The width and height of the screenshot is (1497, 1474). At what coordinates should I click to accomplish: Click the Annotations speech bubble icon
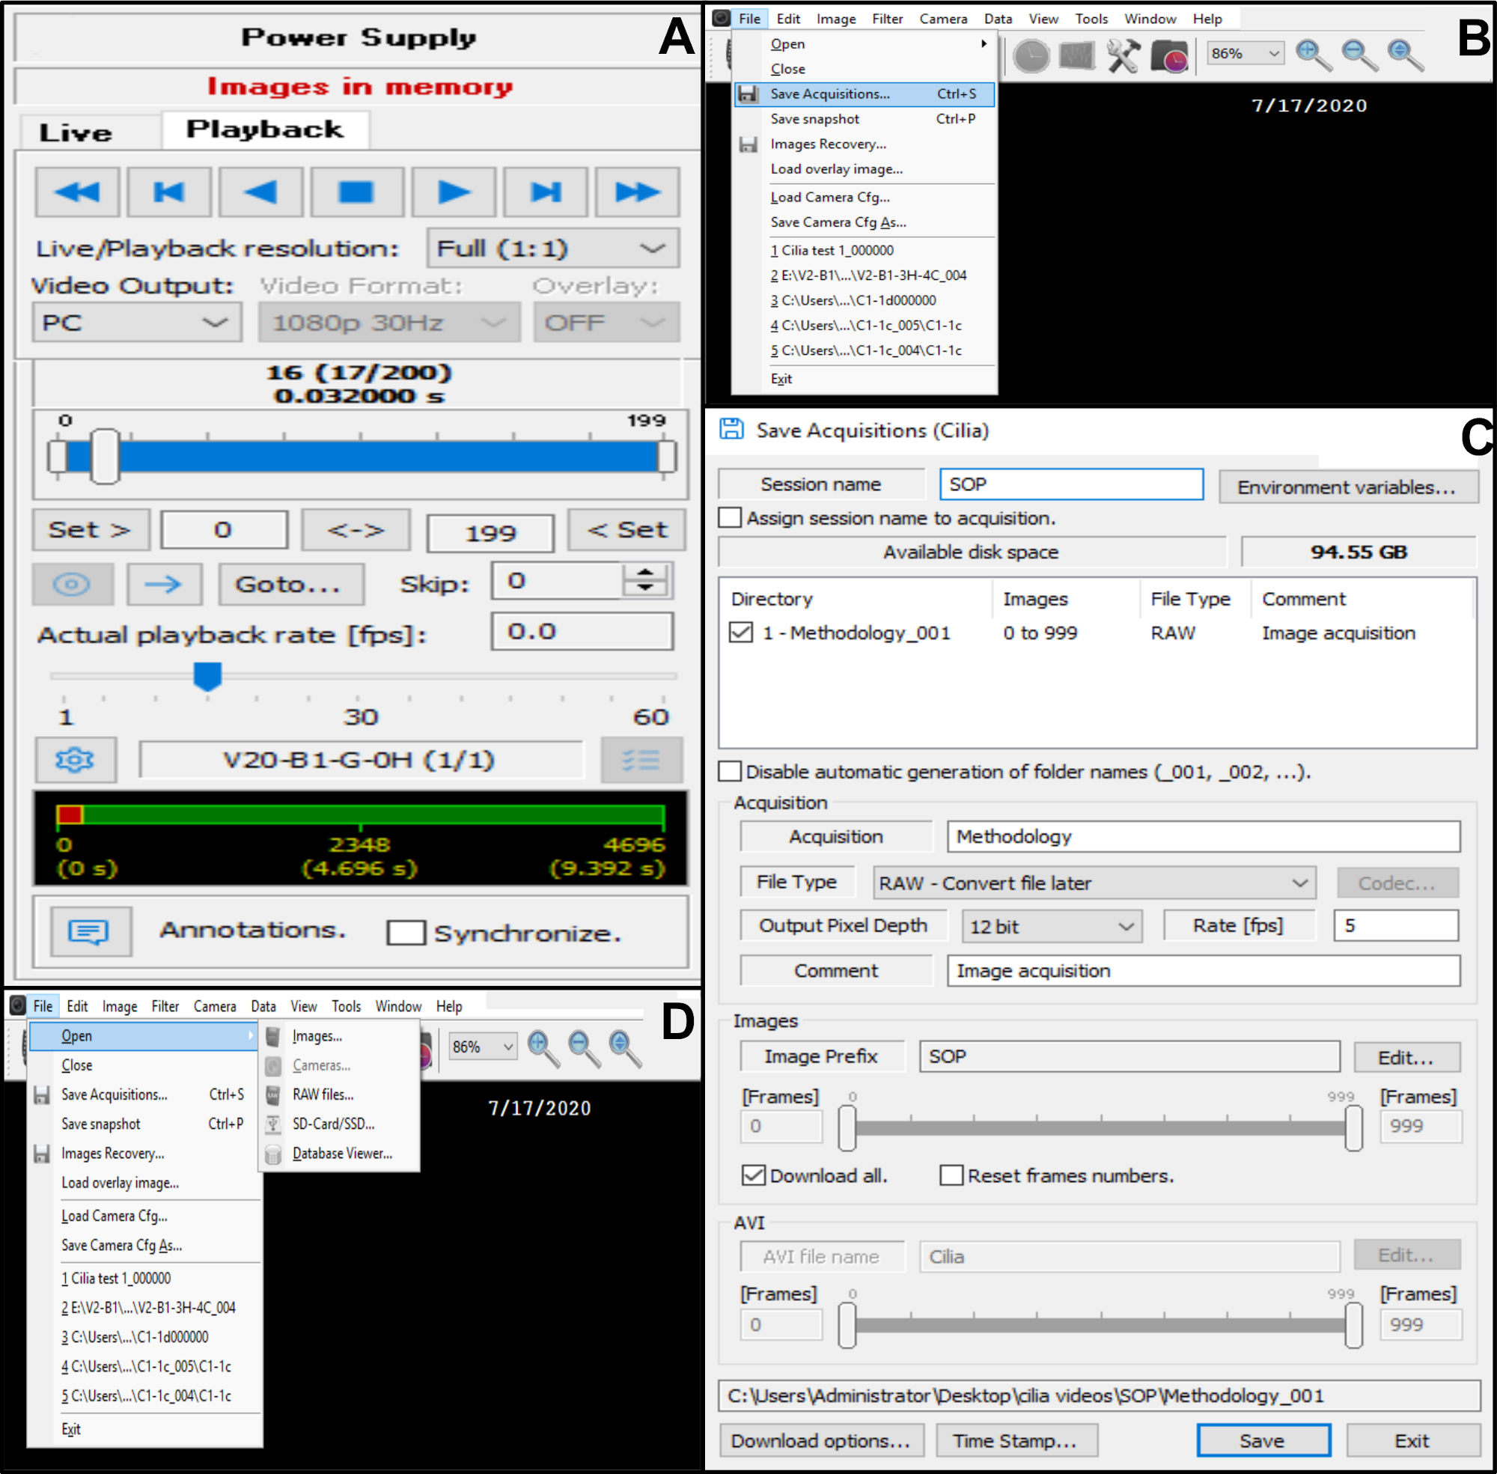(90, 931)
